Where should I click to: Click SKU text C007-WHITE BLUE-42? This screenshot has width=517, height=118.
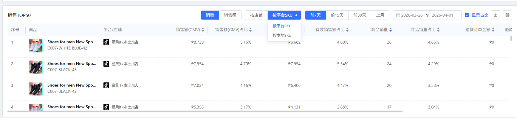click(67, 48)
